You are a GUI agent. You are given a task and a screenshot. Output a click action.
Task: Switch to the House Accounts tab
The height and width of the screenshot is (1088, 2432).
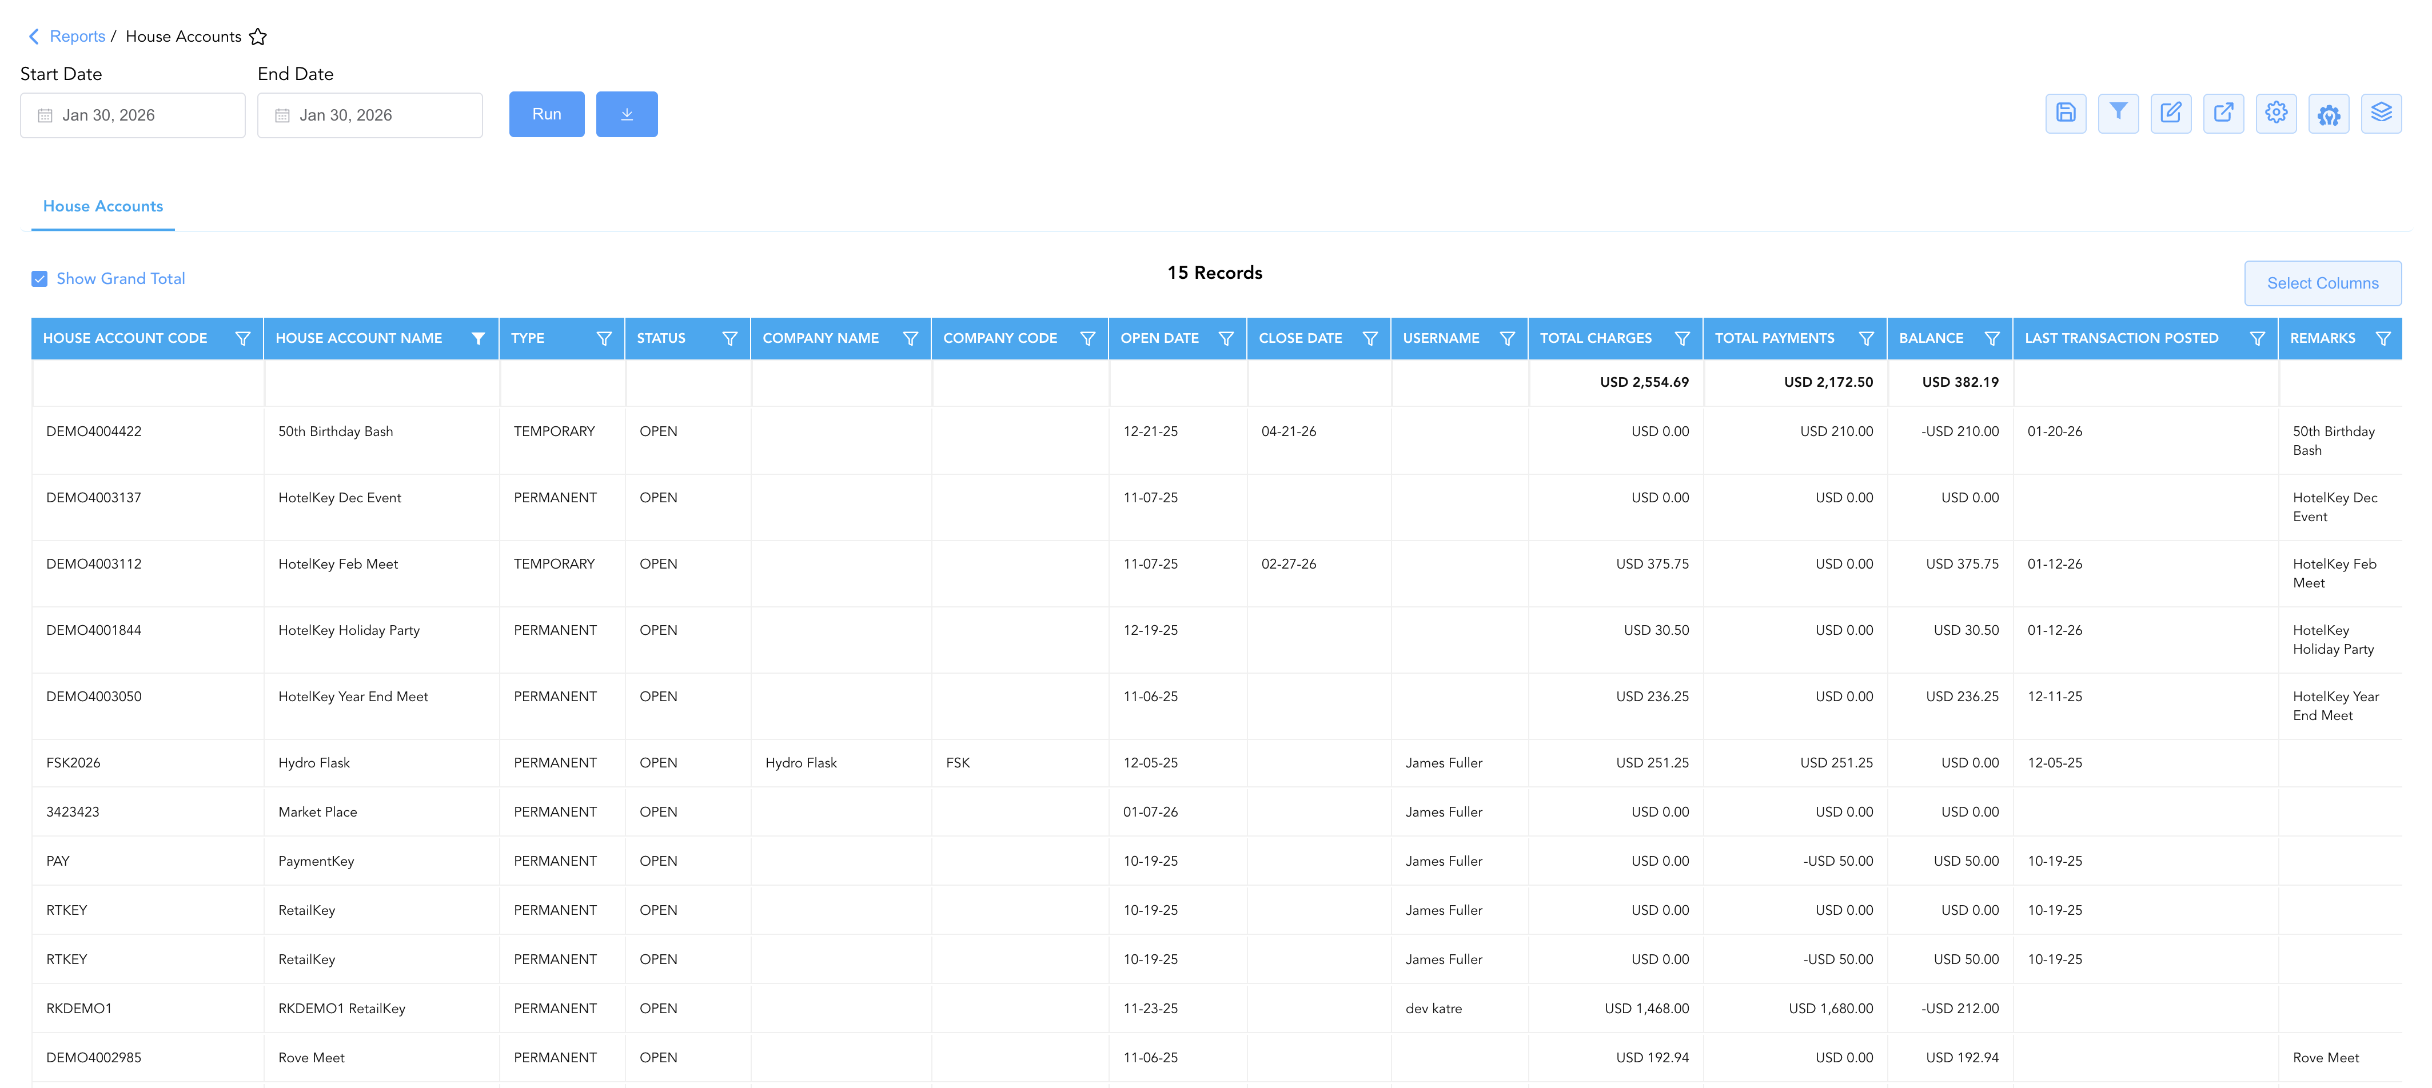pos(103,207)
